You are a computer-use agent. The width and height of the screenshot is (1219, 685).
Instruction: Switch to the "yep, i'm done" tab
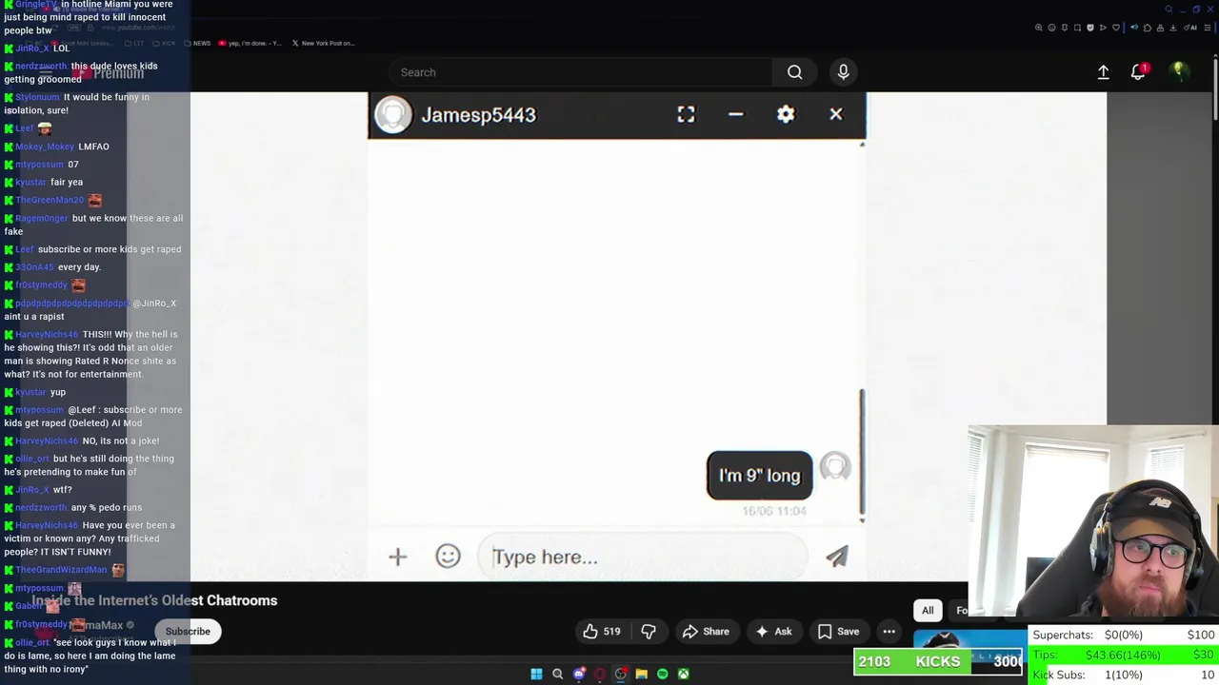point(250,43)
